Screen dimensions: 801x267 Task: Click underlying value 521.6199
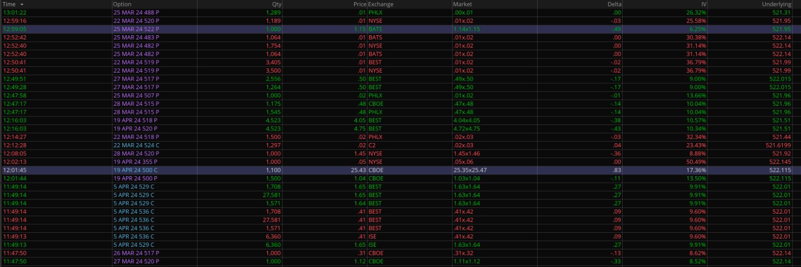[778, 145]
